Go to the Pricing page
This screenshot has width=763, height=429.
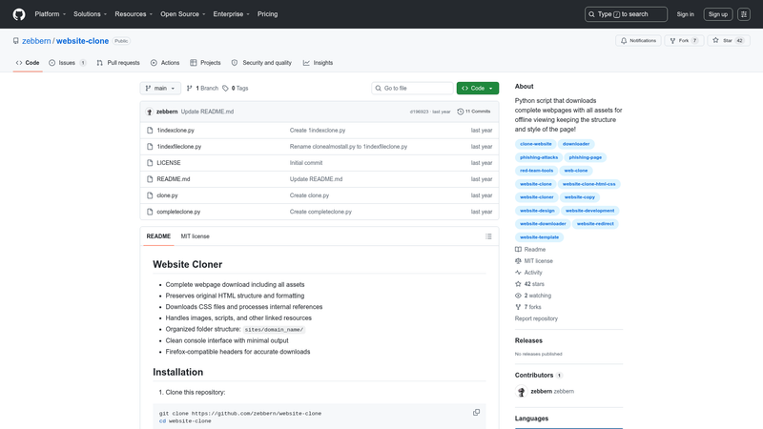(x=267, y=14)
